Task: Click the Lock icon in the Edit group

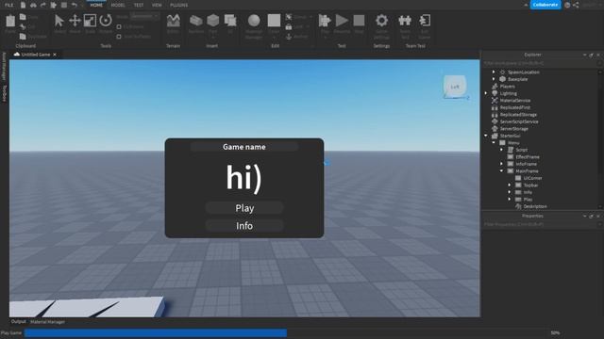Action: point(289,27)
